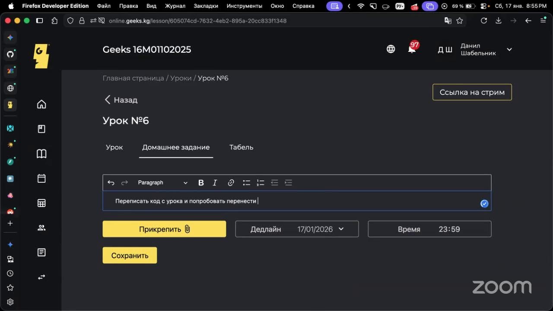This screenshot has width=553, height=311.
Task: Click the swap arrows icon in Geeks sidebar
Action: click(41, 277)
